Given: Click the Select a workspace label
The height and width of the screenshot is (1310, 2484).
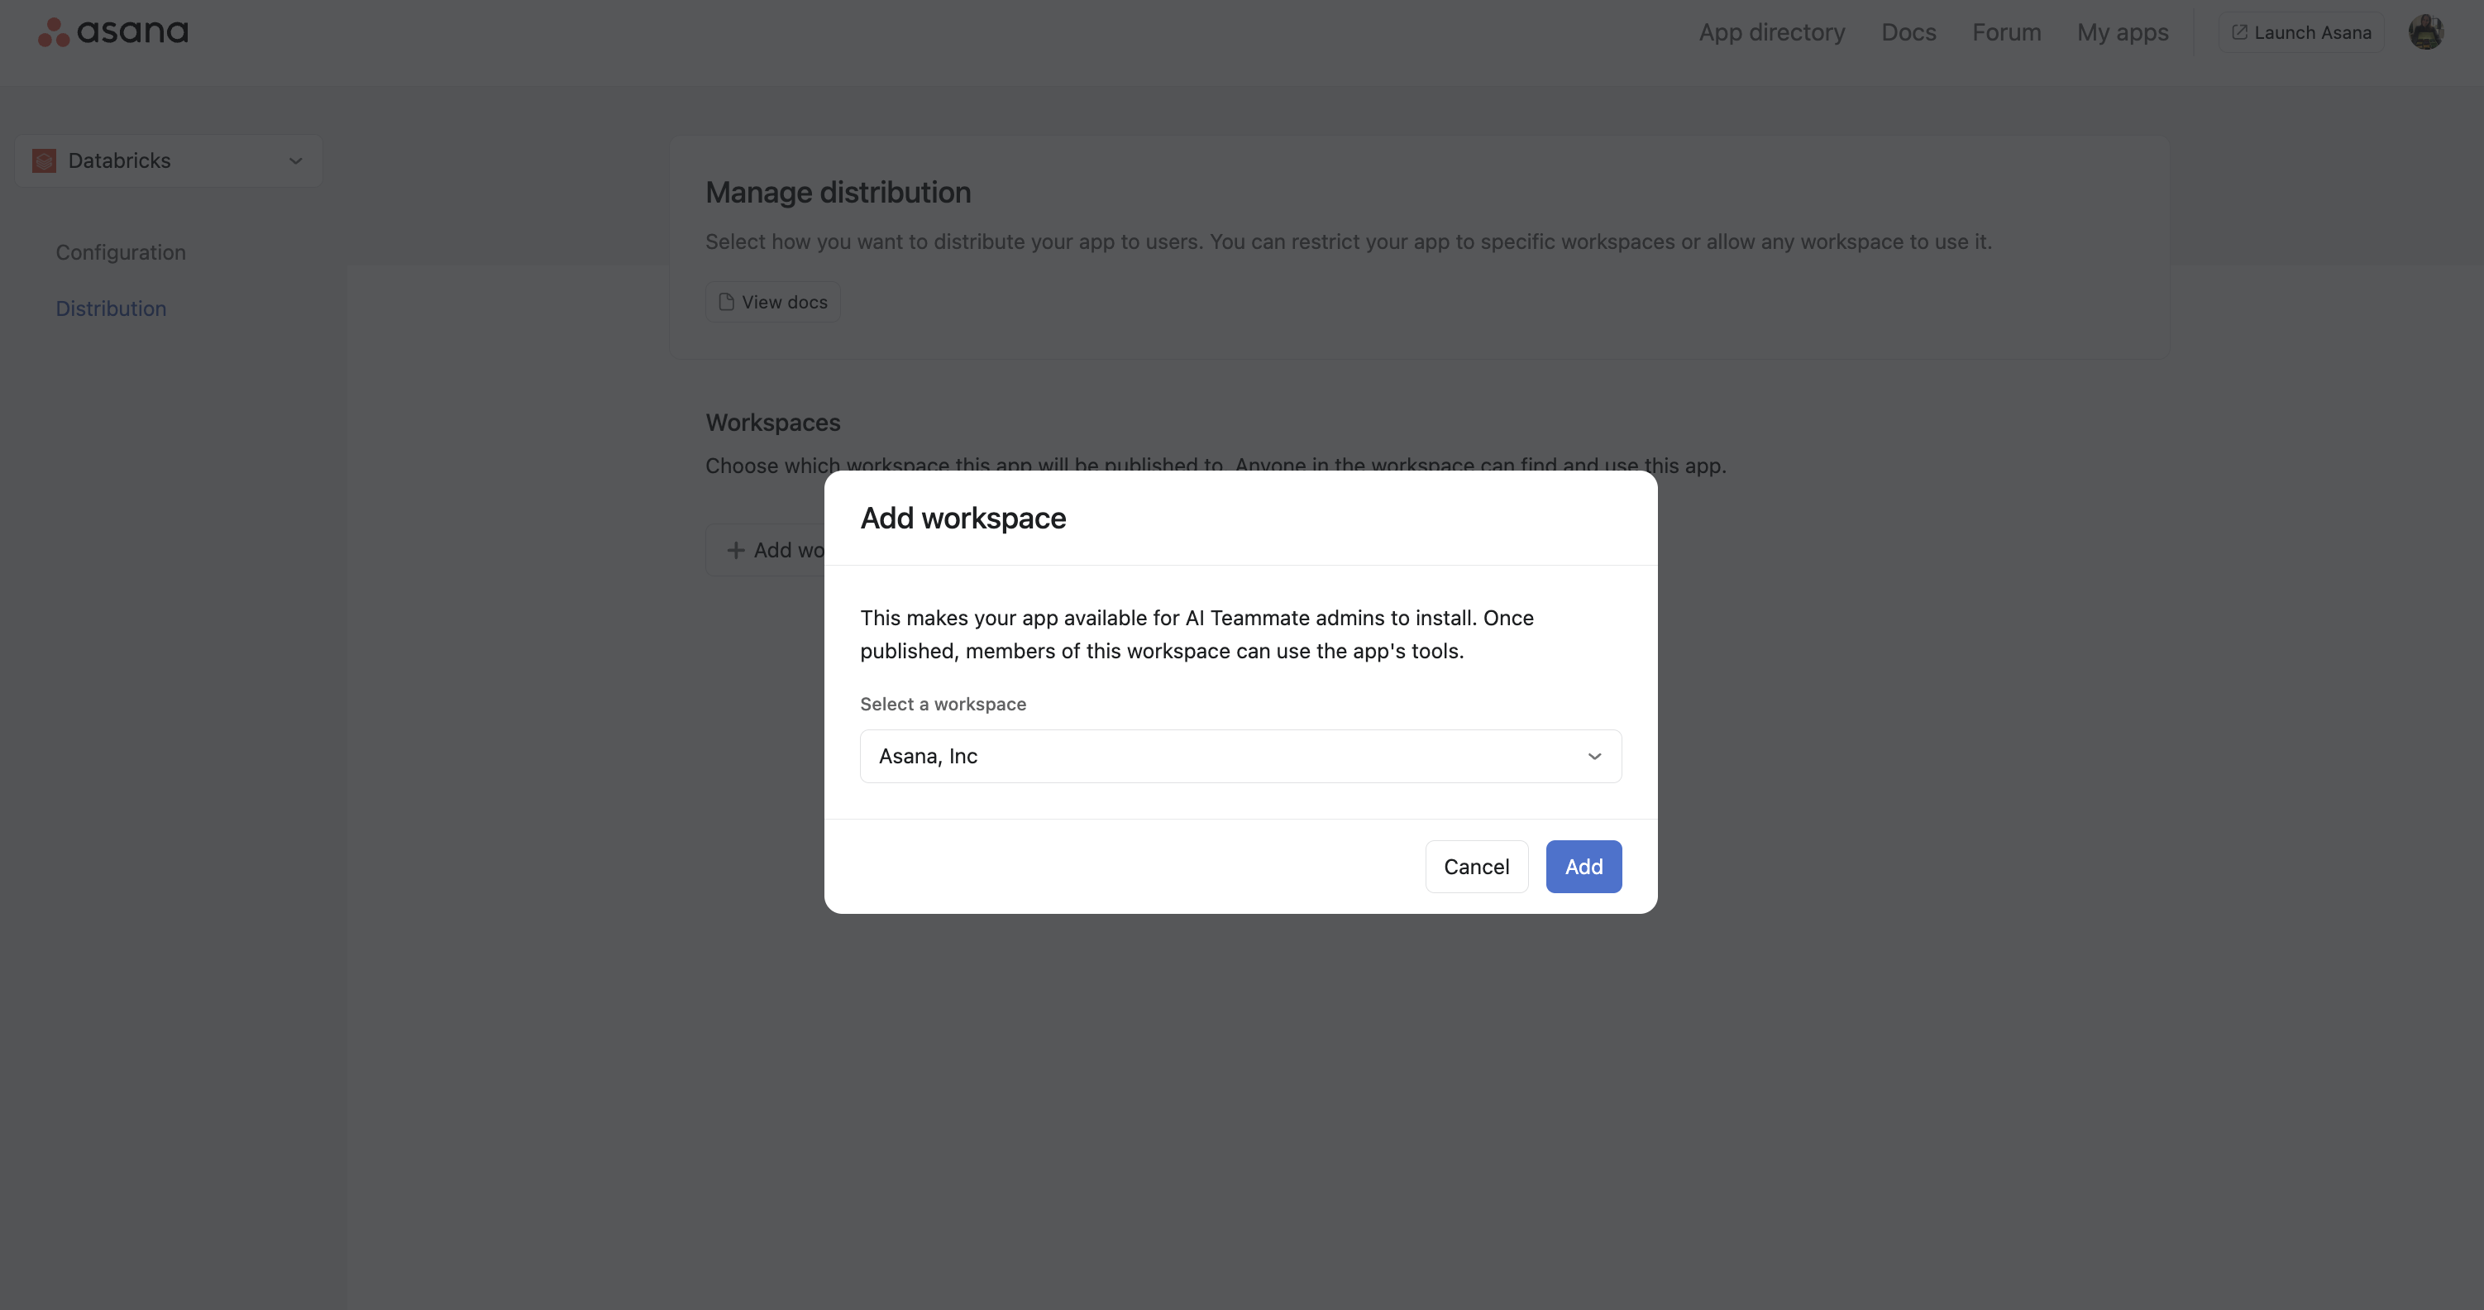Looking at the screenshot, I should click(x=943, y=704).
